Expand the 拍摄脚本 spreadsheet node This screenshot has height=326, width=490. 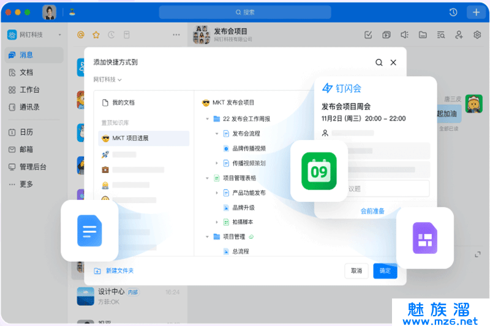(x=217, y=222)
